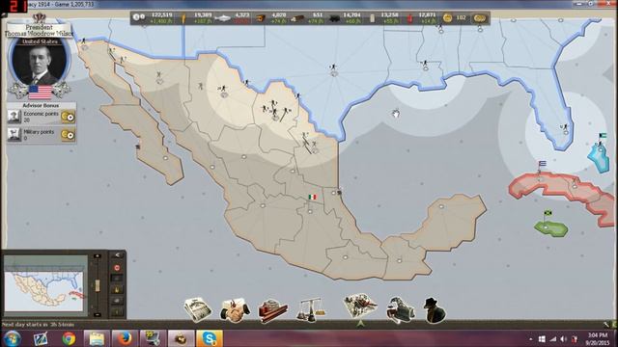The height and width of the screenshot is (347, 618).
Task: Click the fish resource icon in top bar
Action: point(223,18)
